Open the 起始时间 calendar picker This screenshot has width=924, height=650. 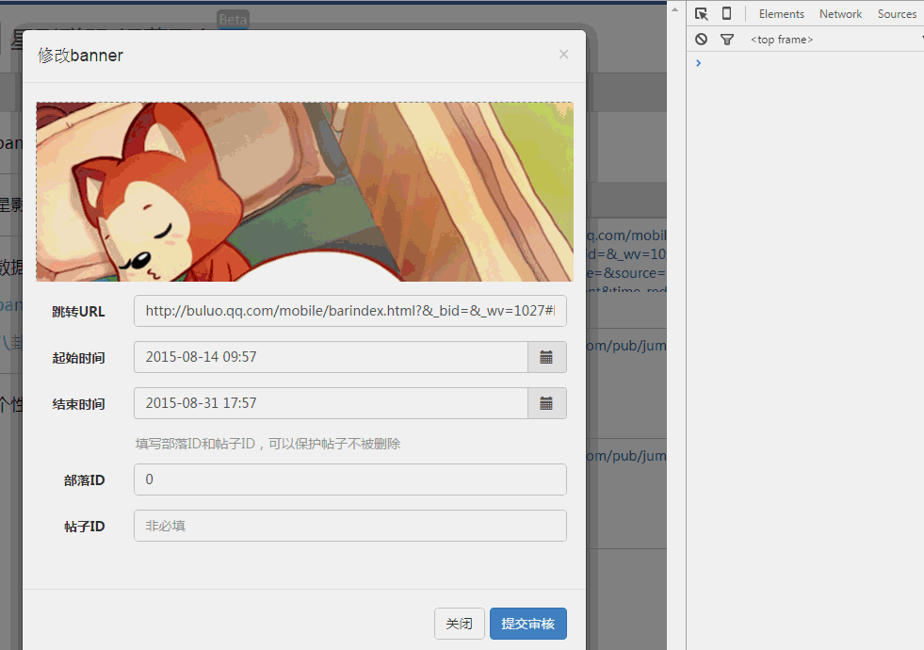pyautogui.click(x=546, y=357)
